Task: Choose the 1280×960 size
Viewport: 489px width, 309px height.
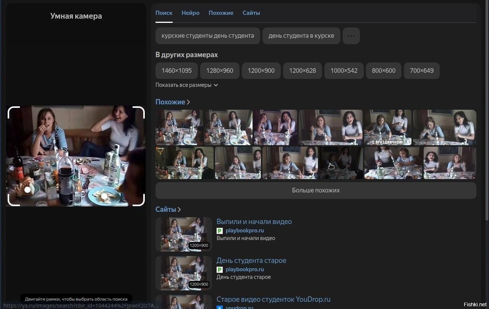Action: 220,70
